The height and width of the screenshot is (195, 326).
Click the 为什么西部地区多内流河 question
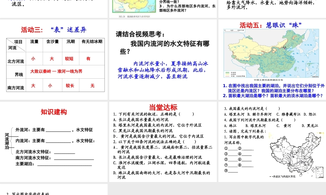point(187,8)
